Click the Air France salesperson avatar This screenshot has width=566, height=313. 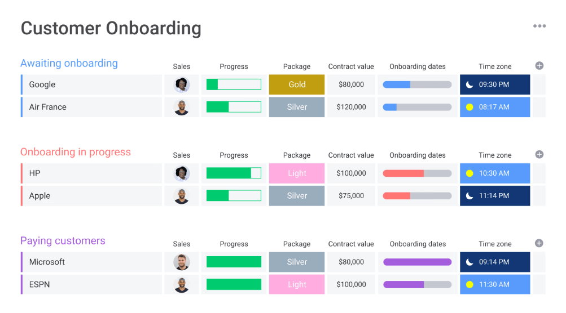point(182,107)
